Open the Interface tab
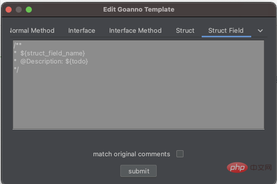Screen dimensions: 277x184 click(x=81, y=31)
